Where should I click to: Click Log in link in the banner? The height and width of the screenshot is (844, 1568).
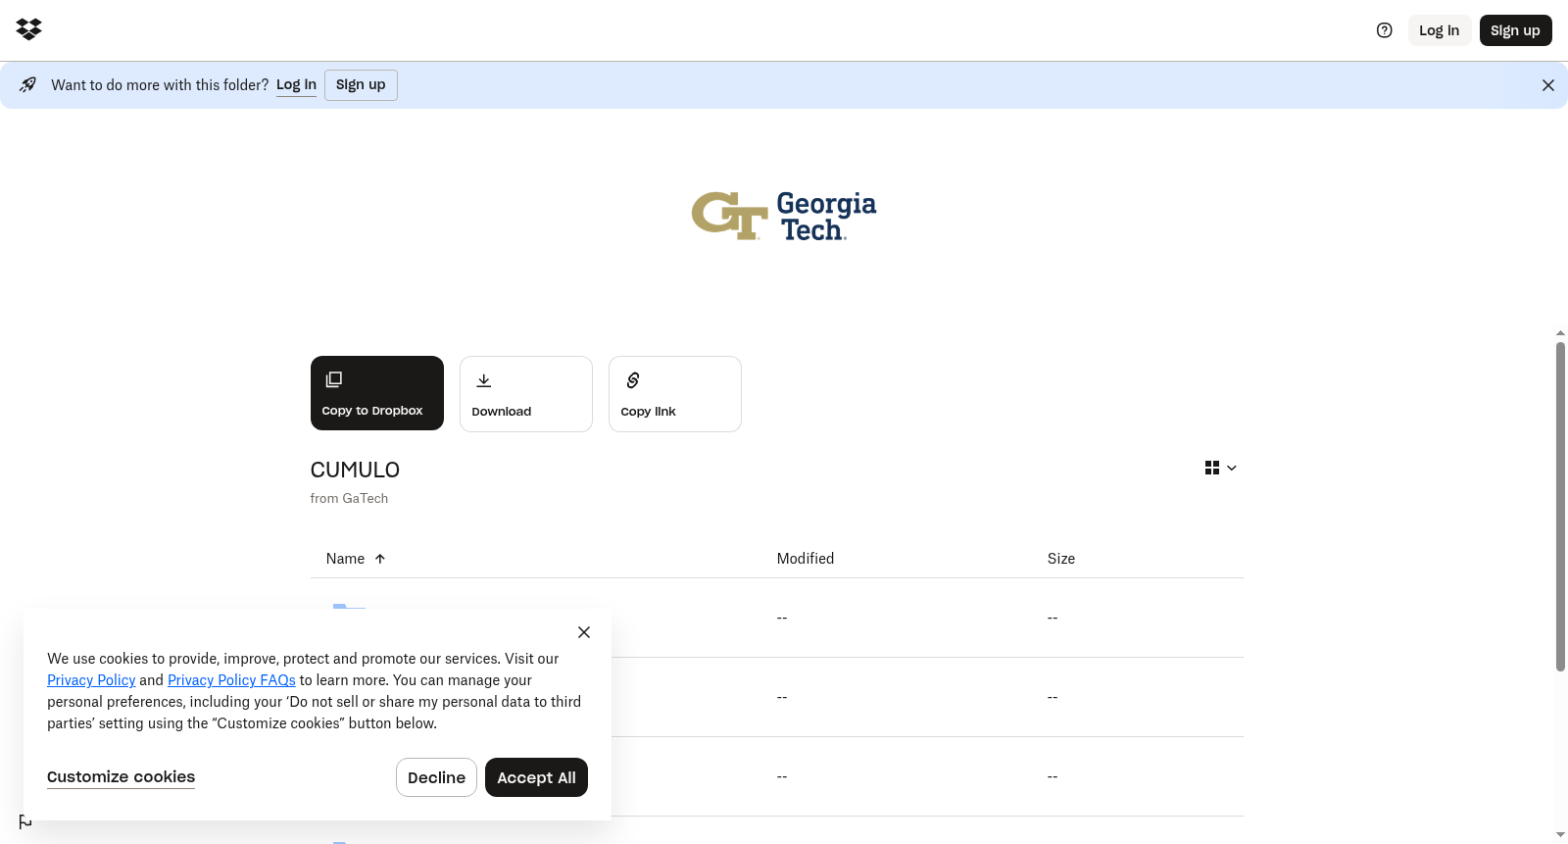click(x=296, y=85)
